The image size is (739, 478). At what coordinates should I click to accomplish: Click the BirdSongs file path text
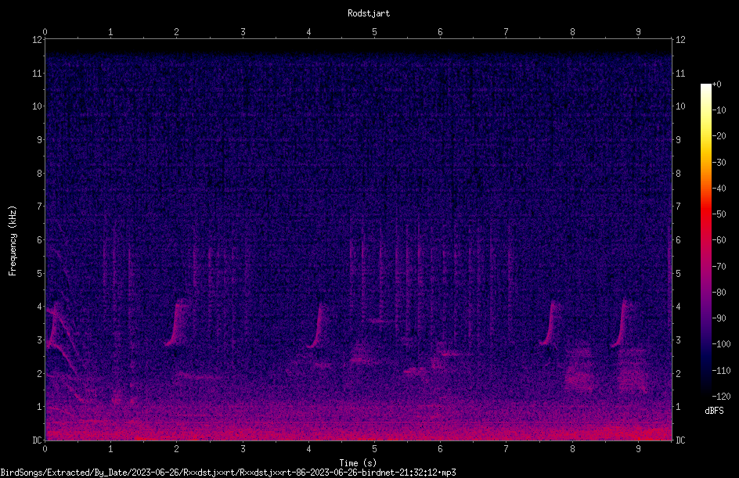click(228, 473)
